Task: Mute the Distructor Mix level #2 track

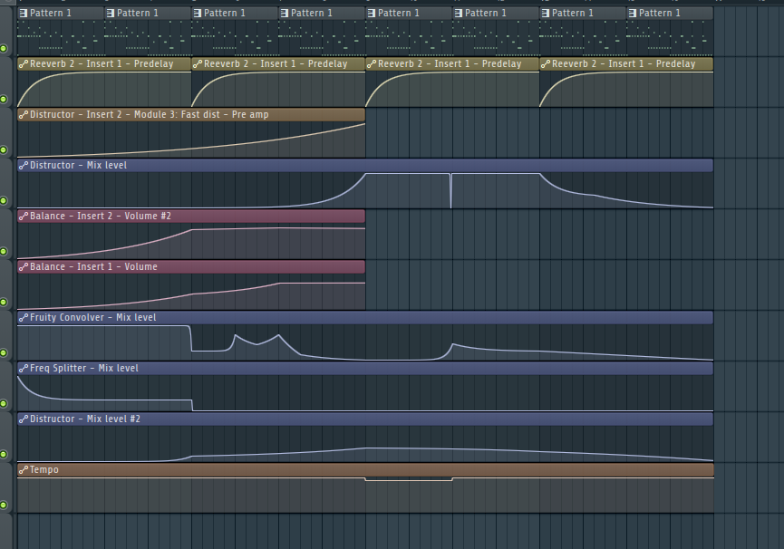Action: pyautogui.click(x=4, y=454)
